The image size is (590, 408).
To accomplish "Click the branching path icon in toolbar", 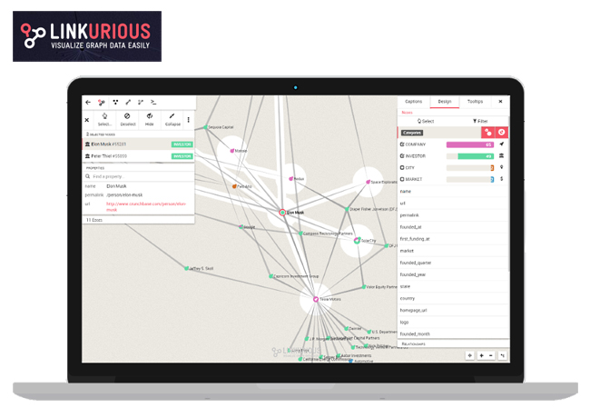I will pyautogui.click(x=141, y=102).
